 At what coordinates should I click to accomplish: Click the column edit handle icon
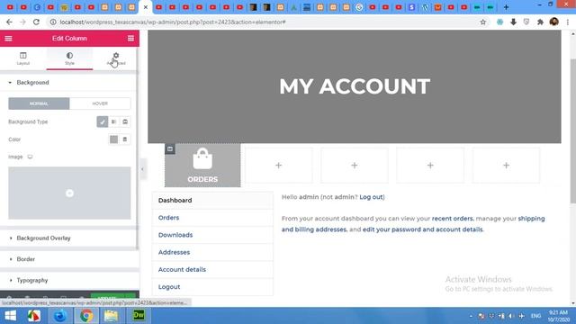170,148
